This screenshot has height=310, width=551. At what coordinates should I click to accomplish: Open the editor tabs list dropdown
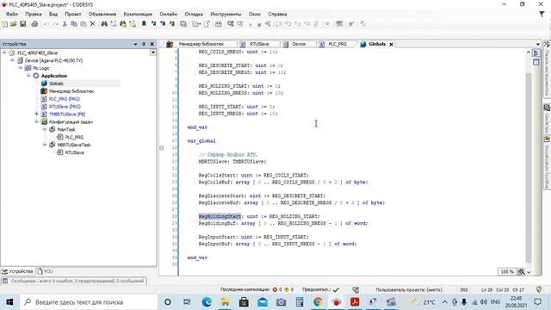pos(538,44)
